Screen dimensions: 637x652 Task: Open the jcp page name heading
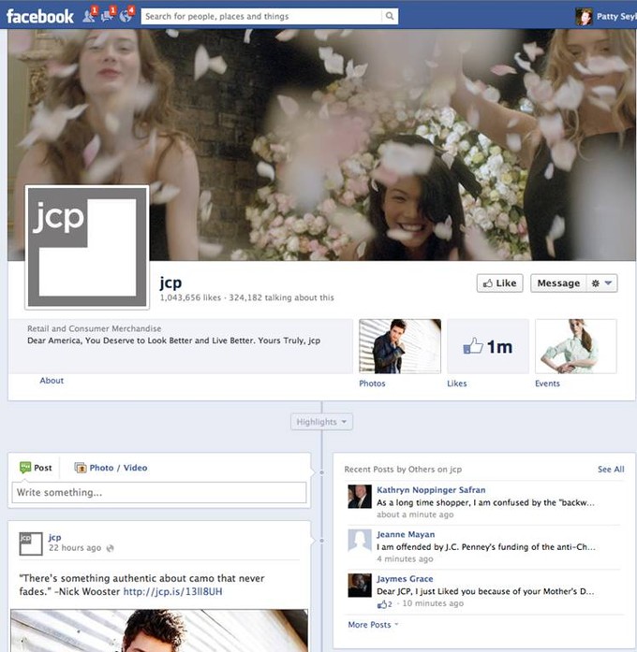pyautogui.click(x=170, y=283)
